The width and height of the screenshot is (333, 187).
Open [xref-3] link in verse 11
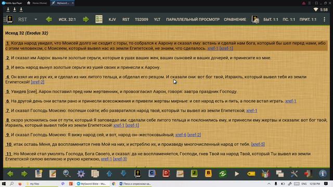pyautogui.click(x=120, y=159)
